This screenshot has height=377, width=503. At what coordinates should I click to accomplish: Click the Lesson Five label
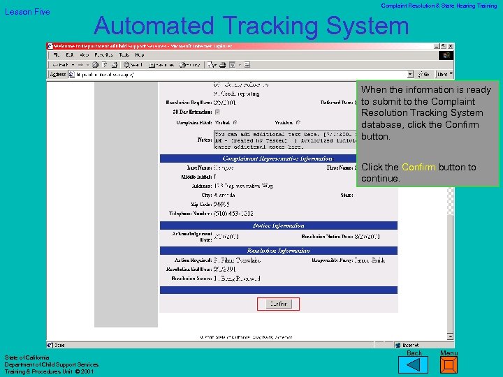point(27,12)
